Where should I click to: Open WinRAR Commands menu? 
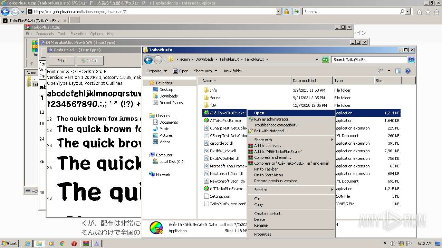click(45, 34)
